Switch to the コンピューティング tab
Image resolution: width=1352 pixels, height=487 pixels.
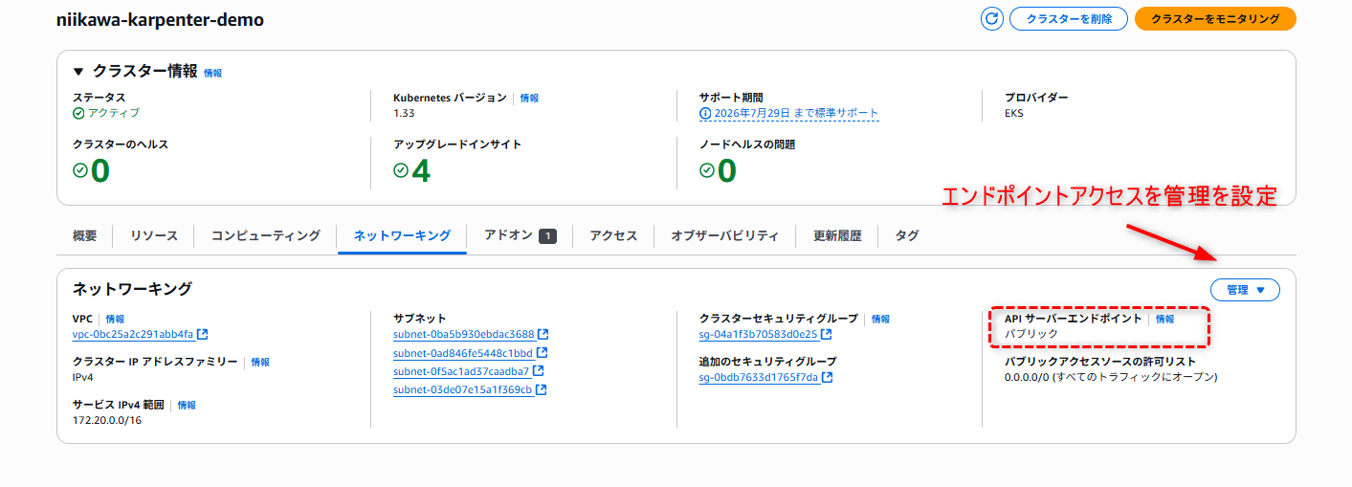point(266,235)
